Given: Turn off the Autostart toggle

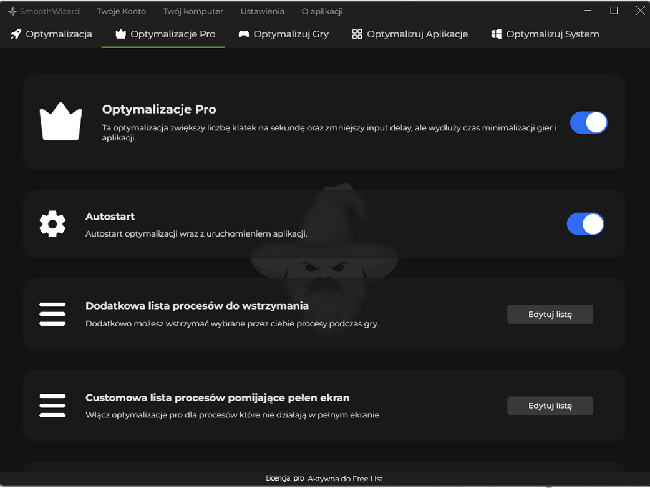Looking at the screenshot, I should [x=585, y=224].
